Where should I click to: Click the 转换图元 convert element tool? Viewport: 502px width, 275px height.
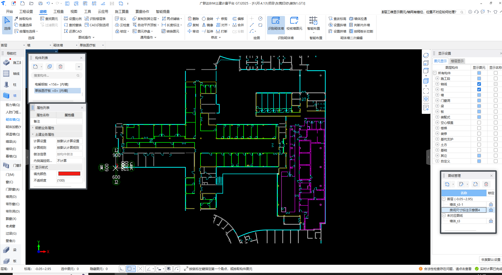click(x=170, y=31)
